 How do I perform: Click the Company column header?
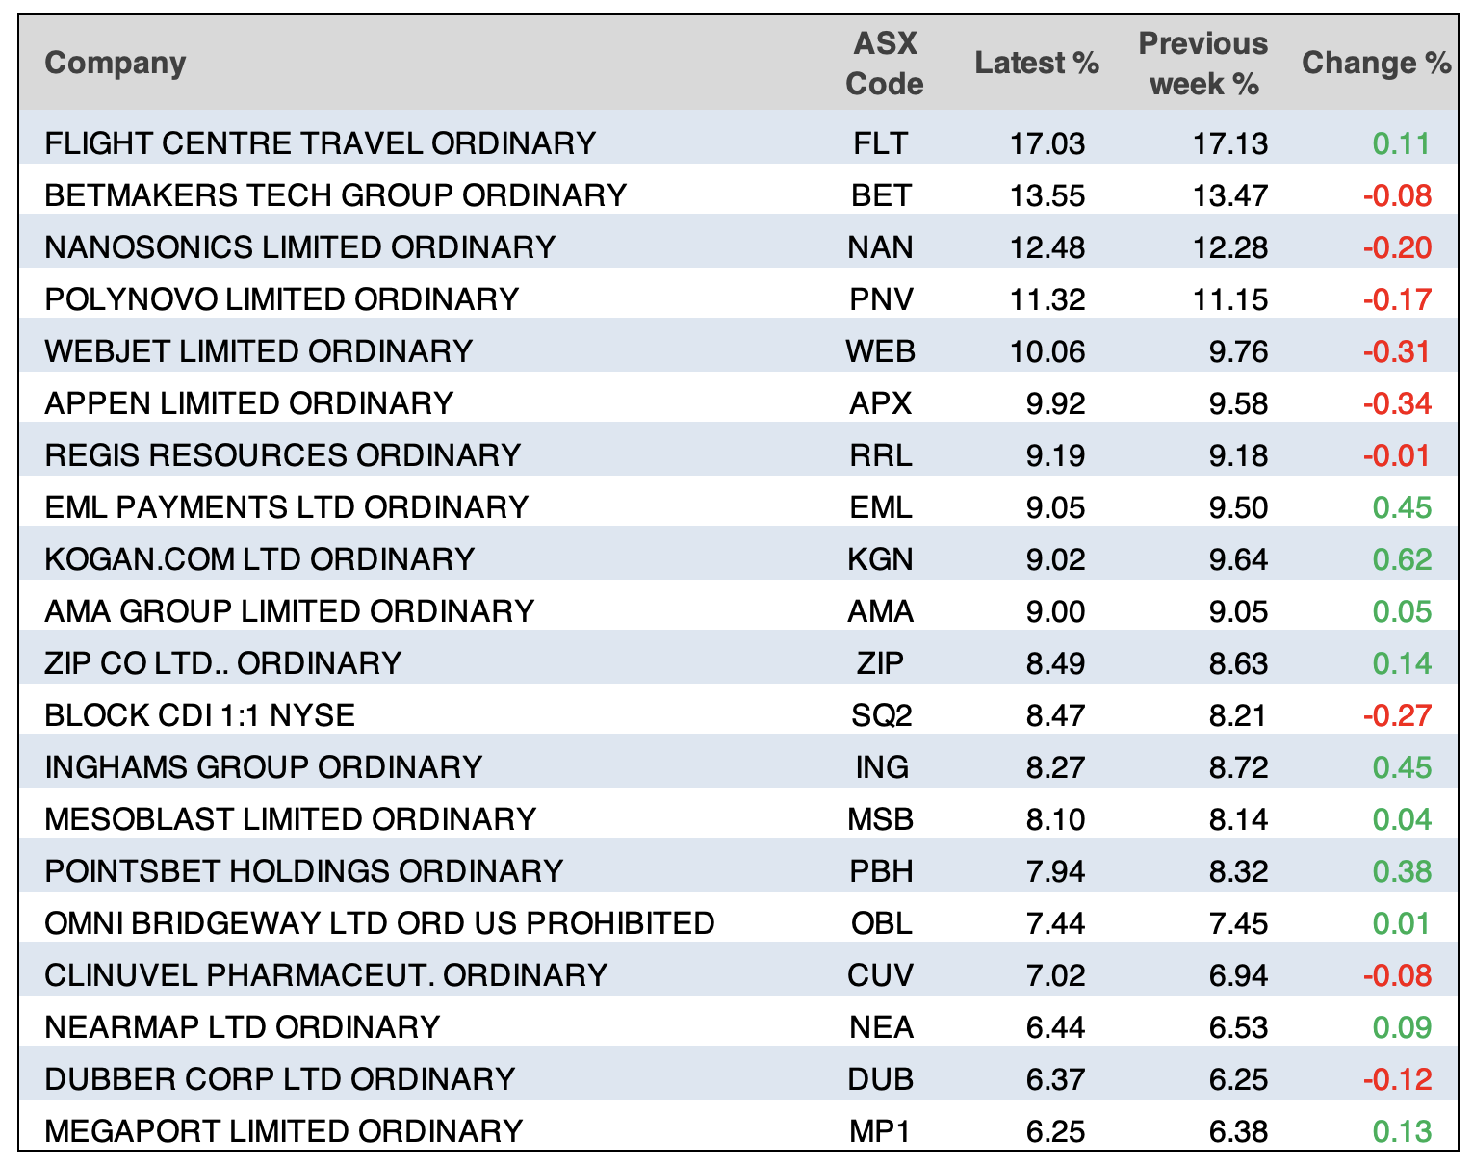point(115,63)
